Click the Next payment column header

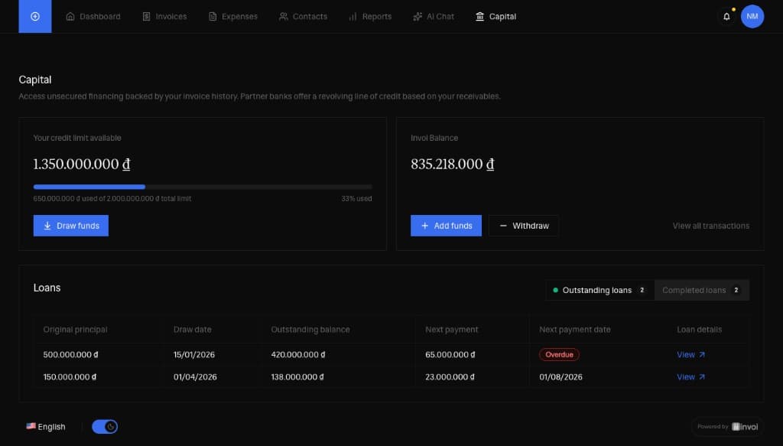point(451,330)
